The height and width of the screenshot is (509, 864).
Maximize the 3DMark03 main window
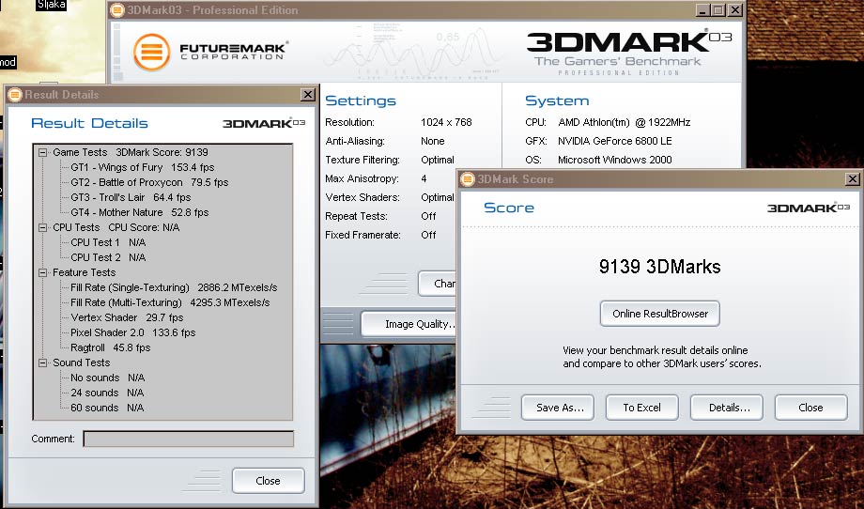click(x=718, y=10)
